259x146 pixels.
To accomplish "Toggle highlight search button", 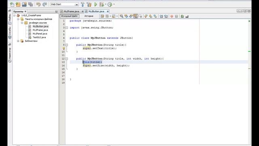I will (136, 16).
